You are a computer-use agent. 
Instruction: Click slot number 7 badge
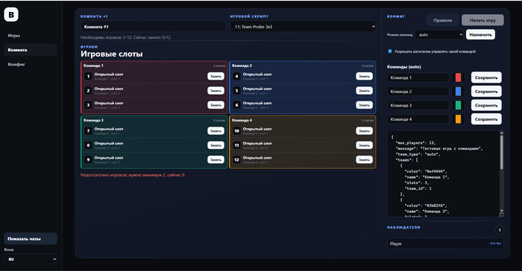click(88, 131)
